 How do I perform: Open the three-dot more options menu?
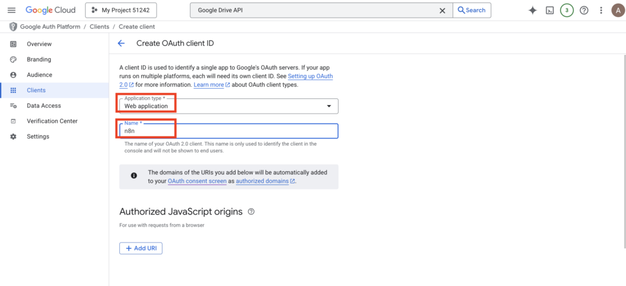[x=601, y=10]
